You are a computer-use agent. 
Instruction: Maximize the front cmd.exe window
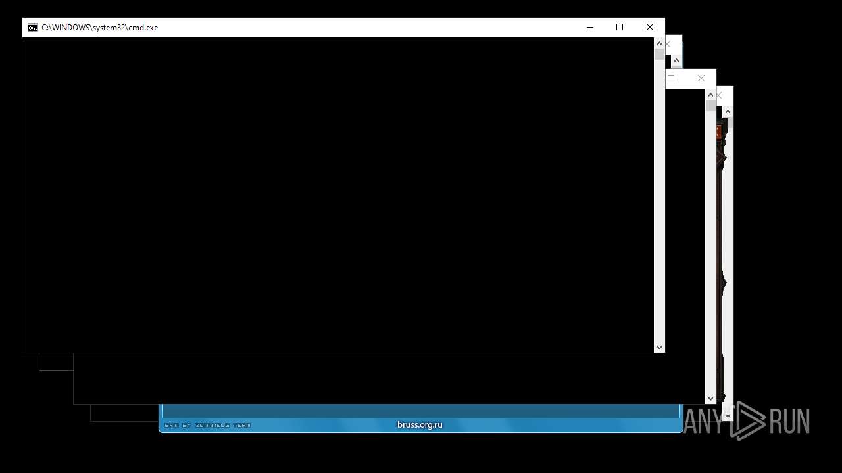click(x=620, y=27)
